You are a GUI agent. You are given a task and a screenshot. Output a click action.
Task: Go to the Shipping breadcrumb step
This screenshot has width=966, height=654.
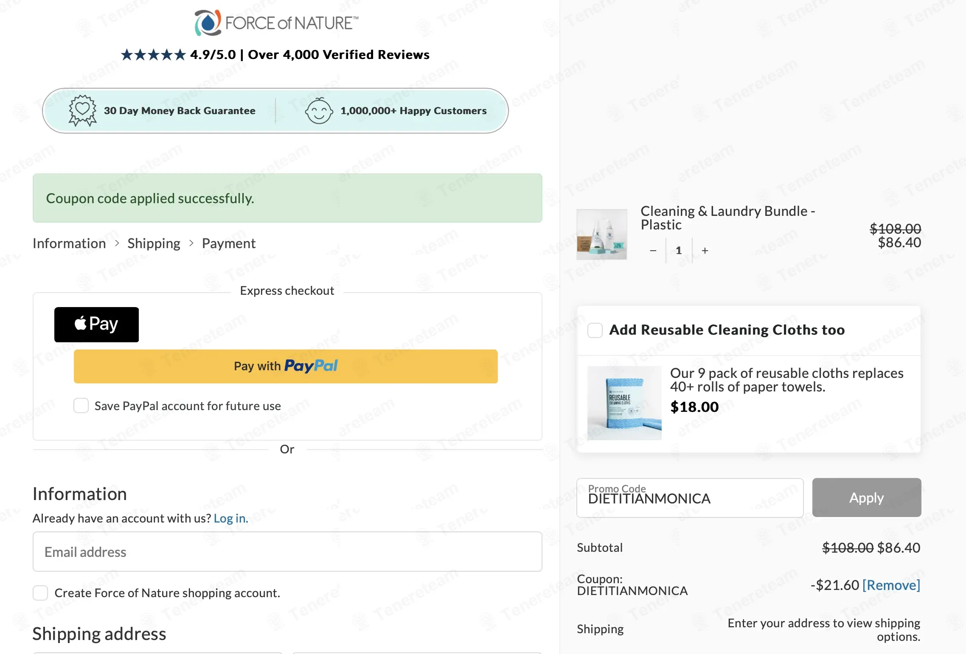(x=154, y=243)
